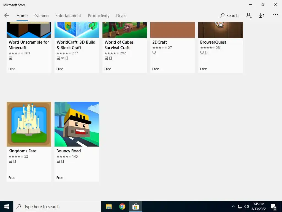
Task: Click the BrowserQuest title
Action: [213, 42]
